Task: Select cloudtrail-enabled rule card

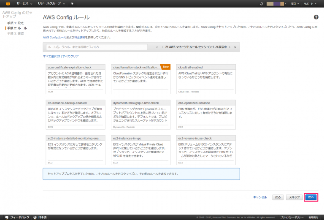Action: (x=206, y=79)
